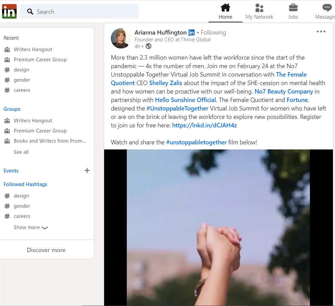Click the hashtag icon beside Recent gender
The width and height of the screenshot is (335, 306).
7,80
